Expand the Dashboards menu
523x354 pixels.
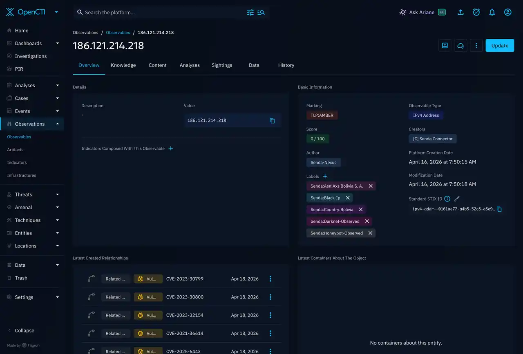[57, 43]
